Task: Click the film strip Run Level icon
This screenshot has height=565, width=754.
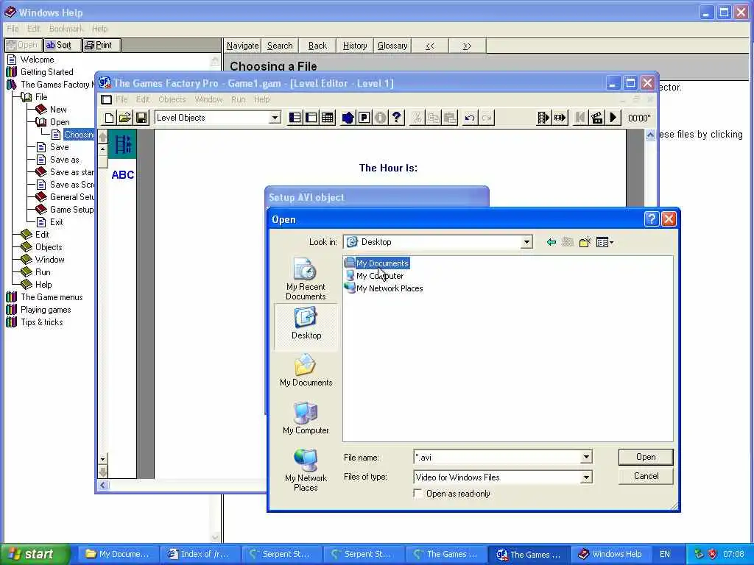Action: pyautogui.click(x=560, y=118)
